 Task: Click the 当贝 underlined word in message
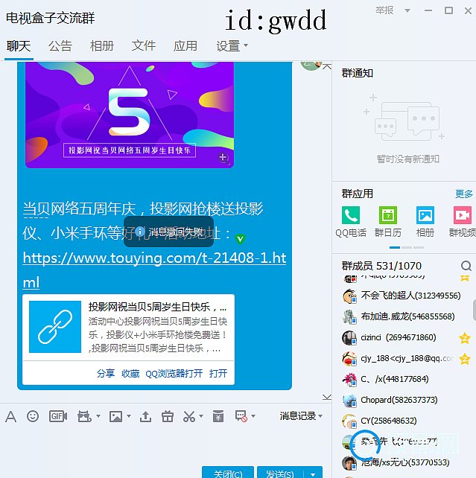(x=36, y=209)
